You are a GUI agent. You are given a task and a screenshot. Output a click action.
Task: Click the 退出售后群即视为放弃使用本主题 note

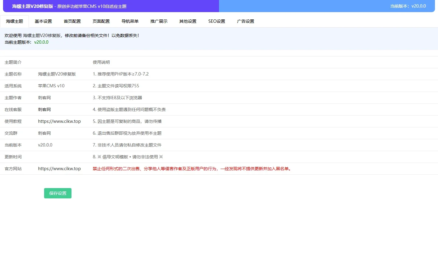click(x=127, y=133)
